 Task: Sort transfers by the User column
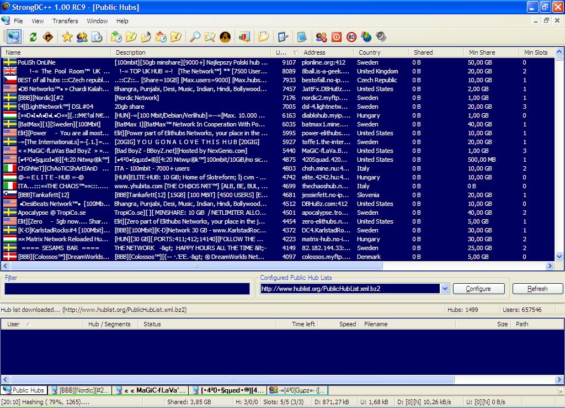(x=42, y=324)
